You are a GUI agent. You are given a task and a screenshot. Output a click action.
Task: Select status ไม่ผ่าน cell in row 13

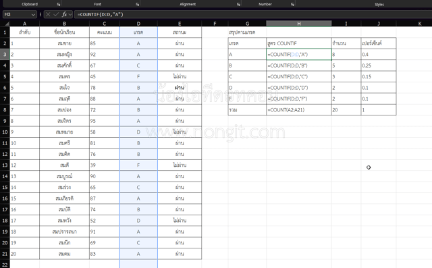[180, 165]
